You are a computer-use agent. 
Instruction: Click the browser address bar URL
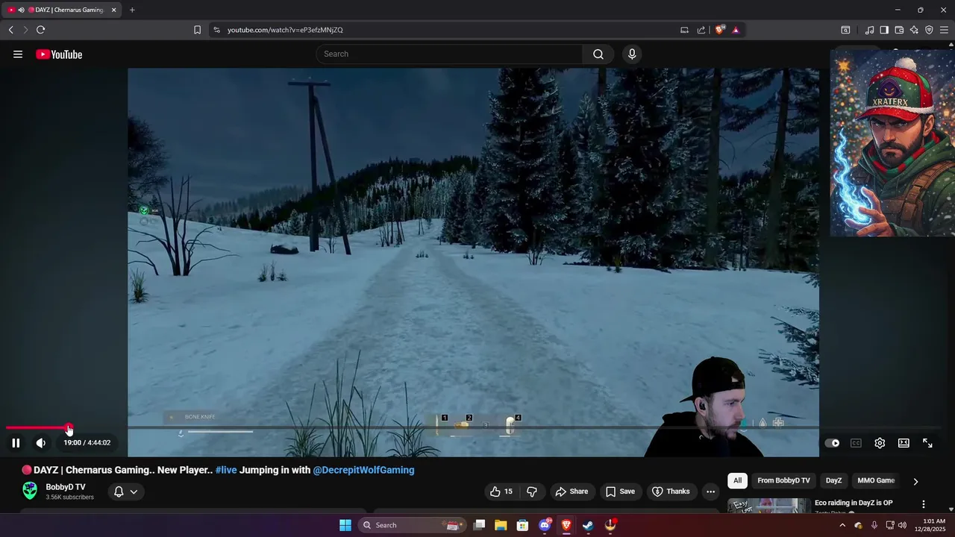(x=285, y=30)
